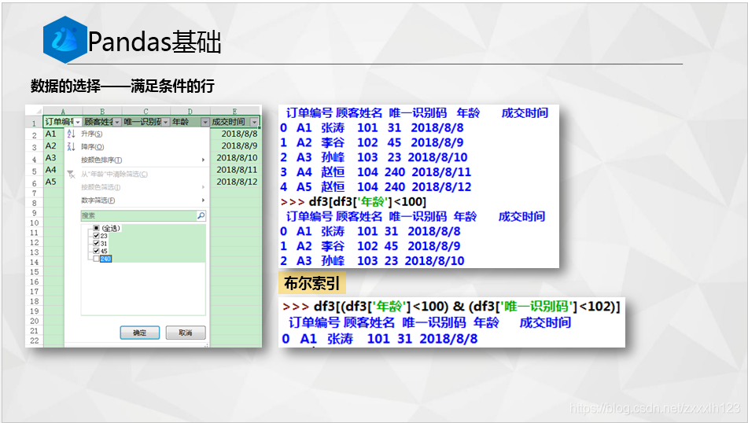This screenshot has height=423, width=748.
Task: Select row 10 header in Excel
Action: pyautogui.click(x=35, y=223)
